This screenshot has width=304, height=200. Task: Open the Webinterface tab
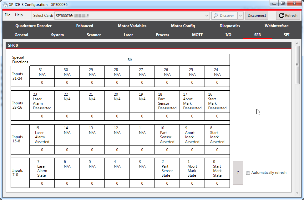point(276,26)
